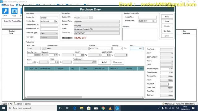
Task: Focus the Reference No. 1 field
Action: click(x=49, y=25)
